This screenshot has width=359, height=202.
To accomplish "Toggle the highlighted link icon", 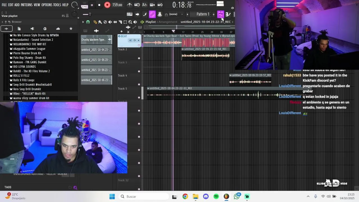I will [152, 14].
